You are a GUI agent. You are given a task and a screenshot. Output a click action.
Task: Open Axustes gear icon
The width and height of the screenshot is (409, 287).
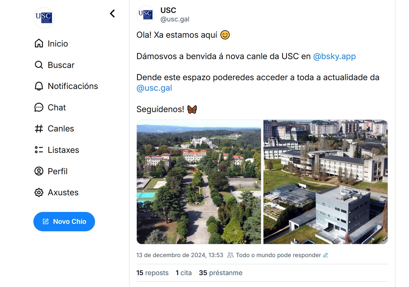tap(39, 193)
